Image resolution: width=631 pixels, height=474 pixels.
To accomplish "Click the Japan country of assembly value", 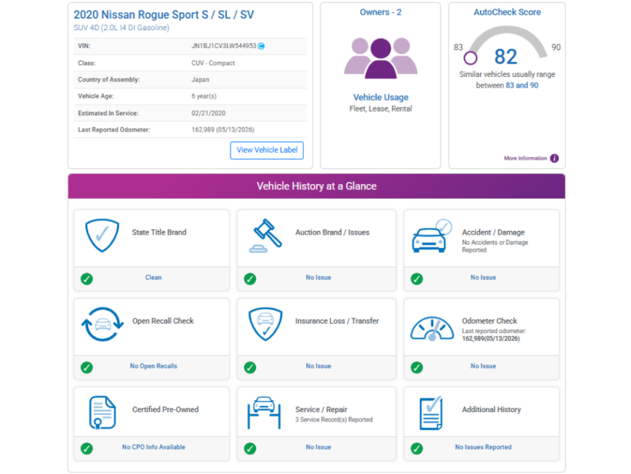I will pyautogui.click(x=200, y=80).
